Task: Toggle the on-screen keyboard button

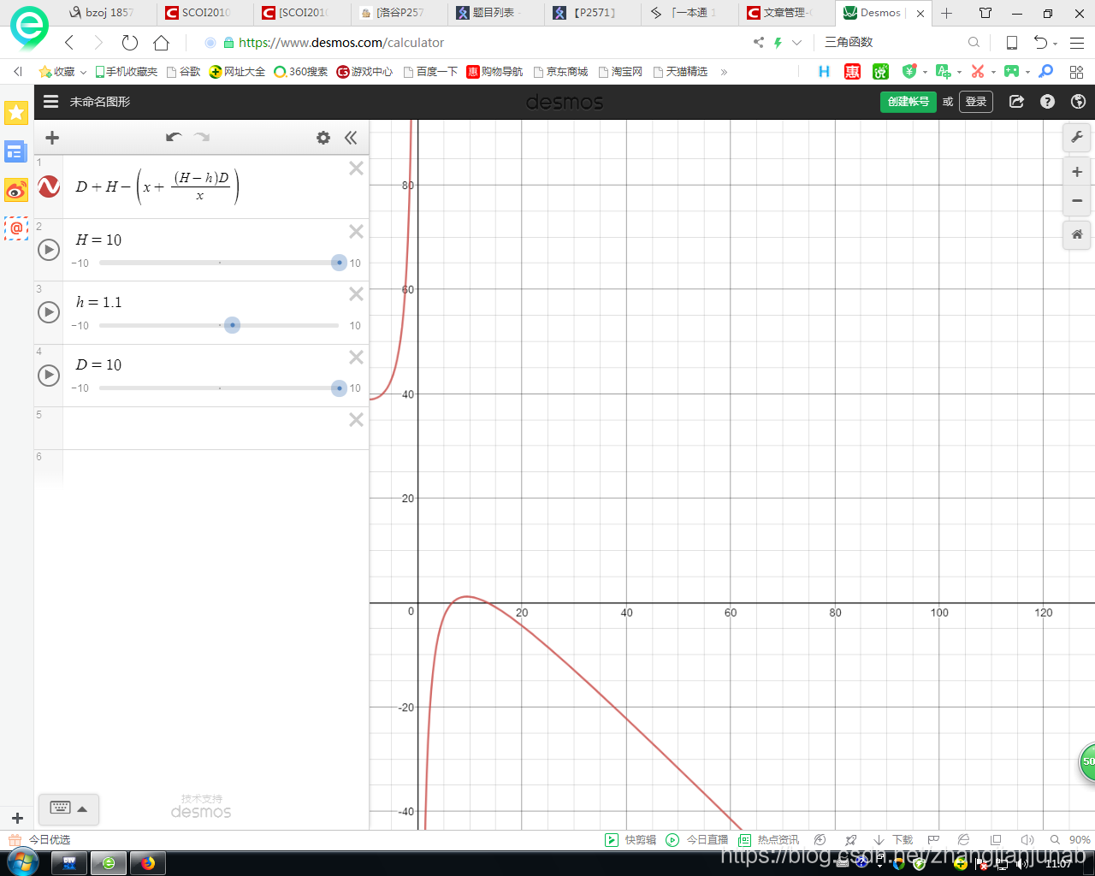Action: [x=68, y=808]
